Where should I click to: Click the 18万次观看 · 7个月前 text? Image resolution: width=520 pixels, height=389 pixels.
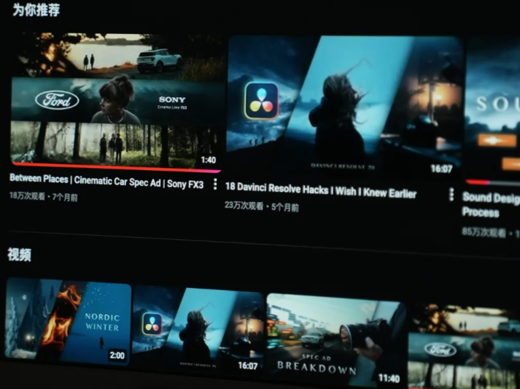pyautogui.click(x=43, y=197)
